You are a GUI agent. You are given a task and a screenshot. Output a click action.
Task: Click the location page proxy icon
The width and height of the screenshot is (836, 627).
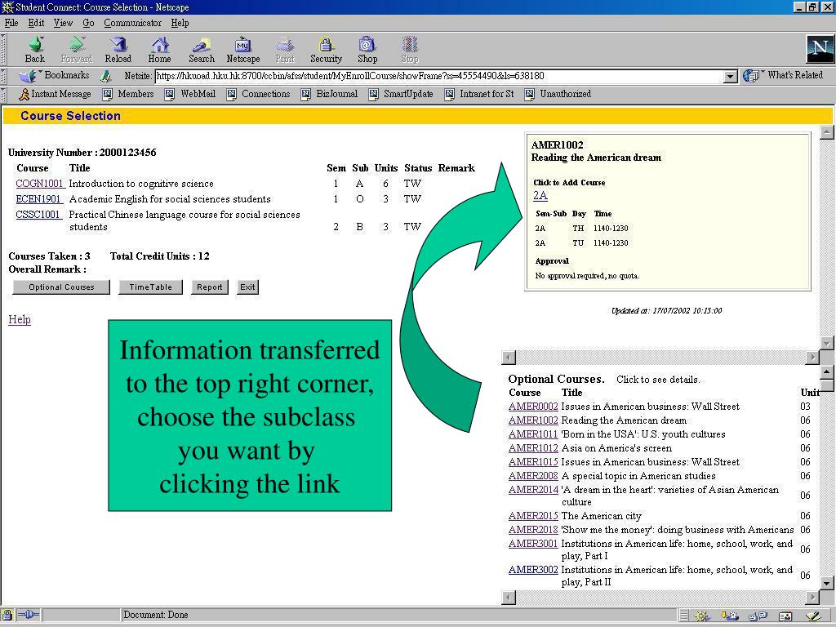click(107, 76)
